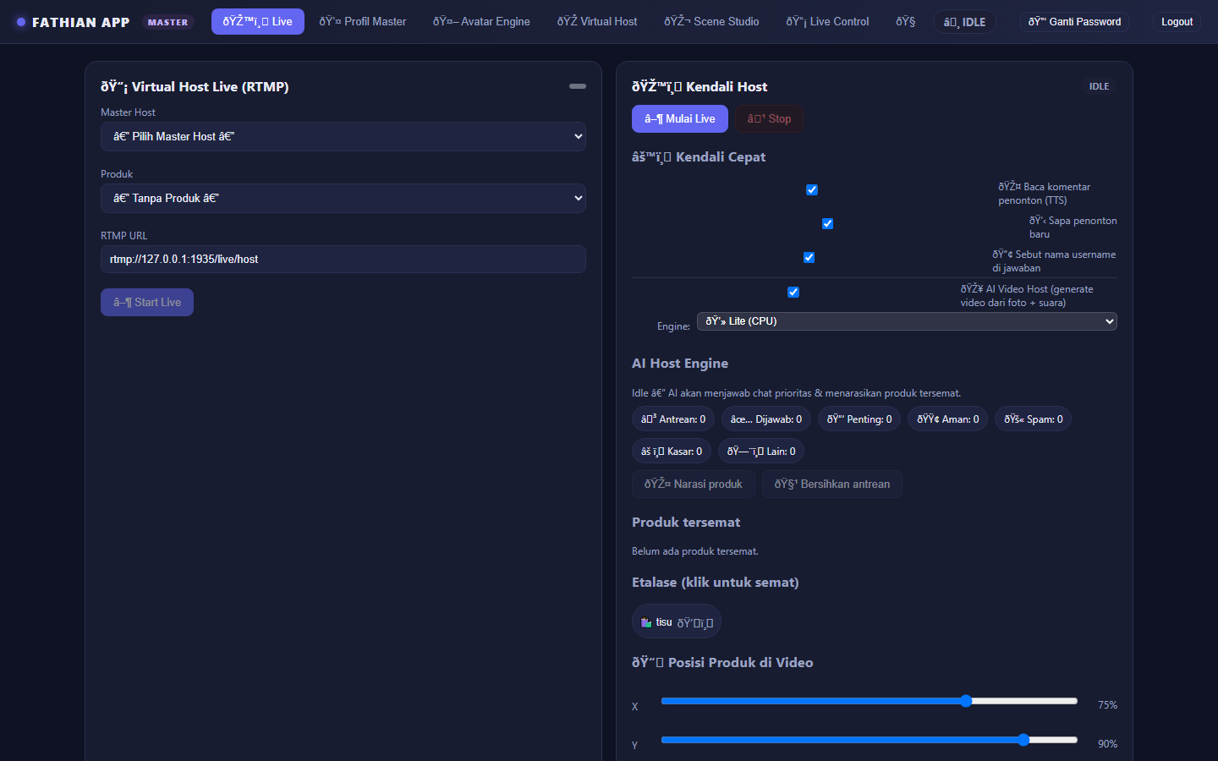Open the Scene Studio tab
Image resolution: width=1218 pixels, height=761 pixels.
pyautogui.click(x=711, y=22)
